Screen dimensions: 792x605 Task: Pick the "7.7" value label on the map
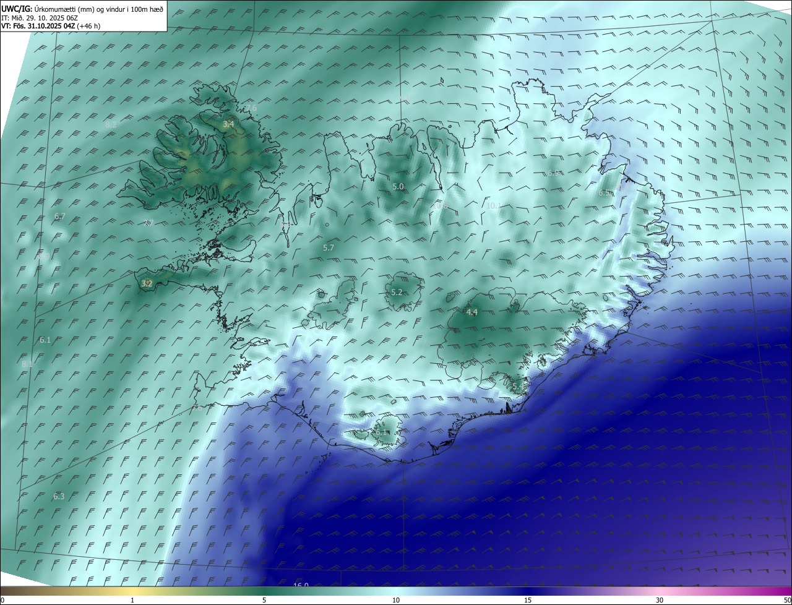148,223
